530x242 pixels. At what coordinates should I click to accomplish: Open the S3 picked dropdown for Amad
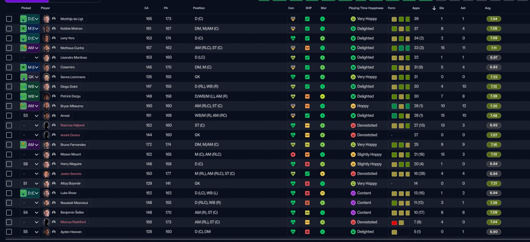click(30, 116)
